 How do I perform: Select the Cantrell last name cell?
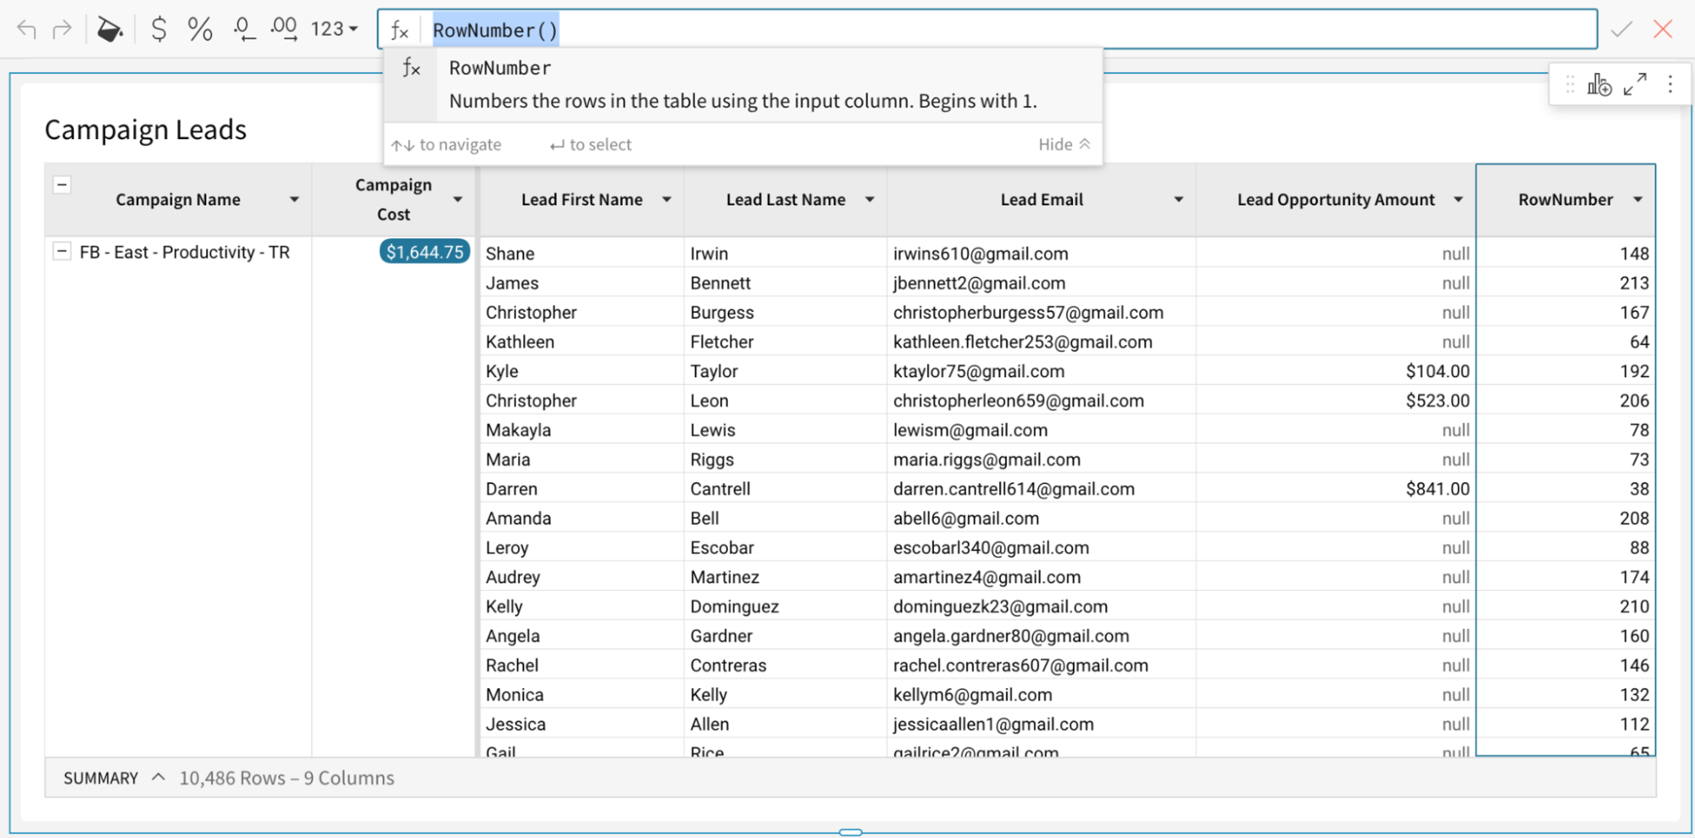point(785,488)
